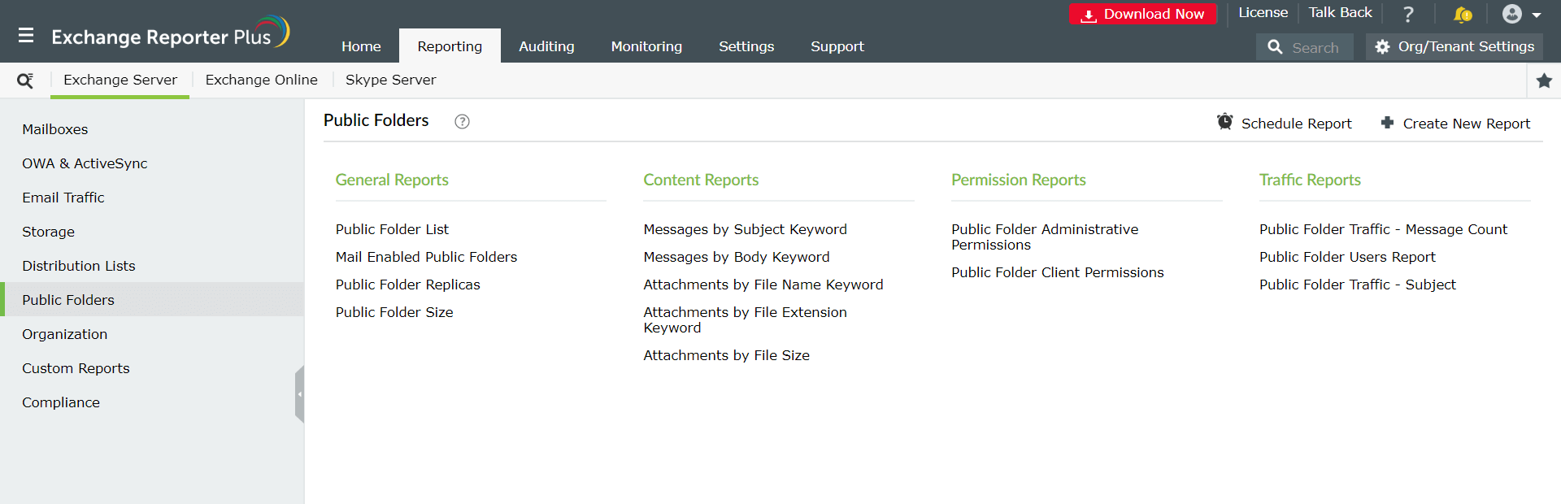Image resolution: width=1561 pixels, height=504 pixels.
Task: Click the Schedule Report clock icon
Action: pyautogui.click(x=1224, y=122)
